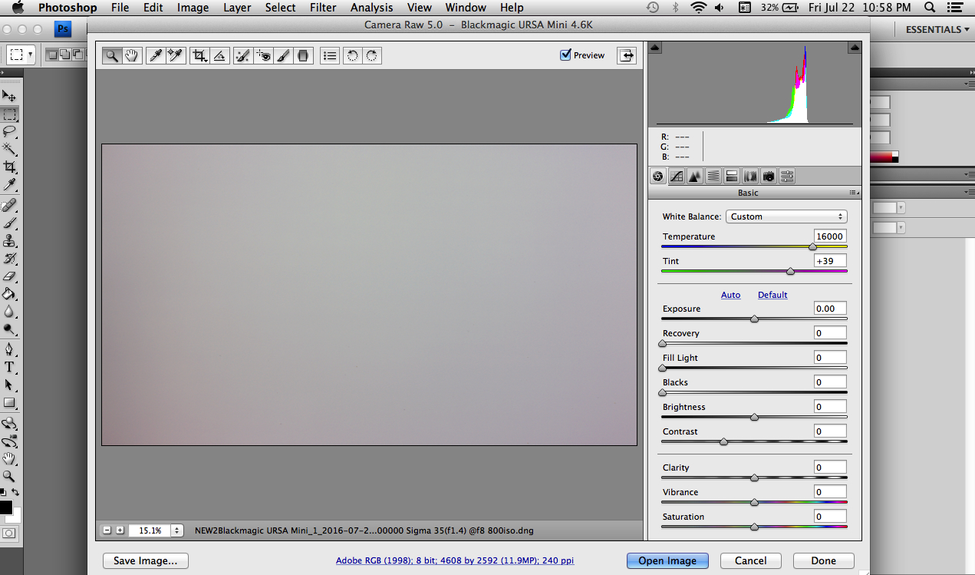This screenshot has width=975, height=575.
Task: Select the Straighten tool
Action: 219,55
